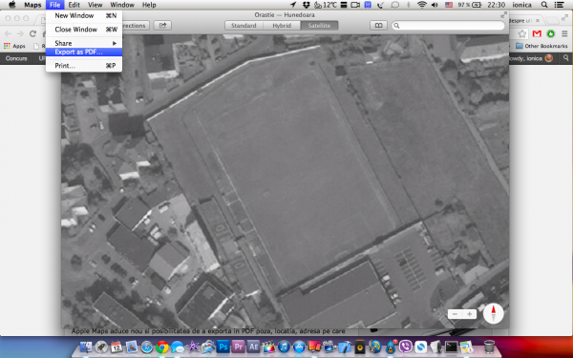Image resolution: width=573 pixels, height=358 pixels.
Task: Open the Trash in the Dock
Action: 489,347
